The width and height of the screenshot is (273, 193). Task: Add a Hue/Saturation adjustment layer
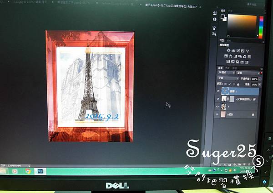point(226,56)
